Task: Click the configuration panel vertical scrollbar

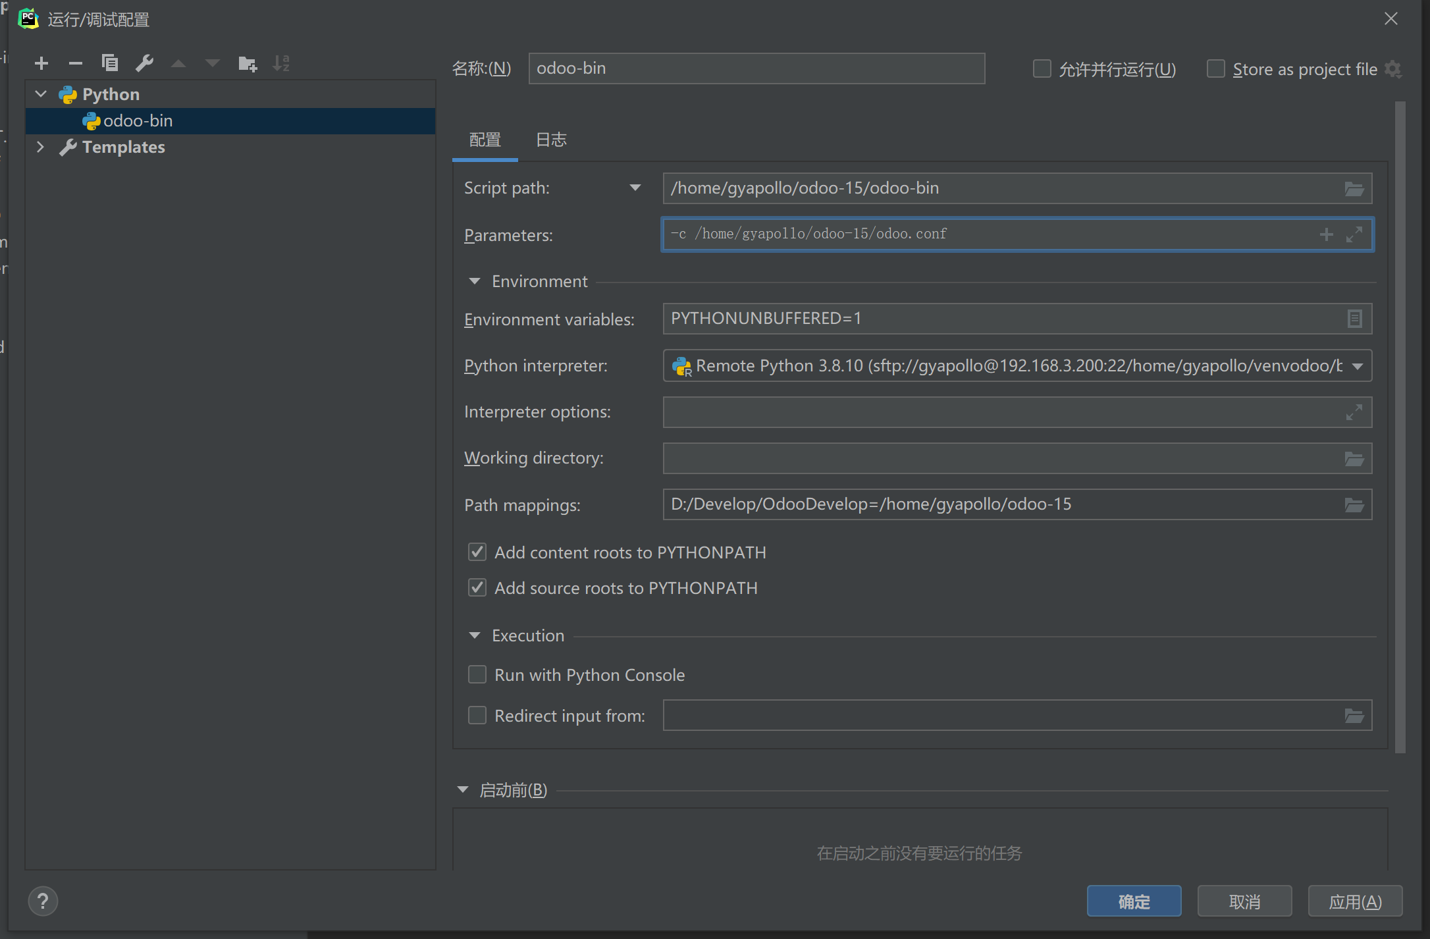Action: pos(1400,427)
